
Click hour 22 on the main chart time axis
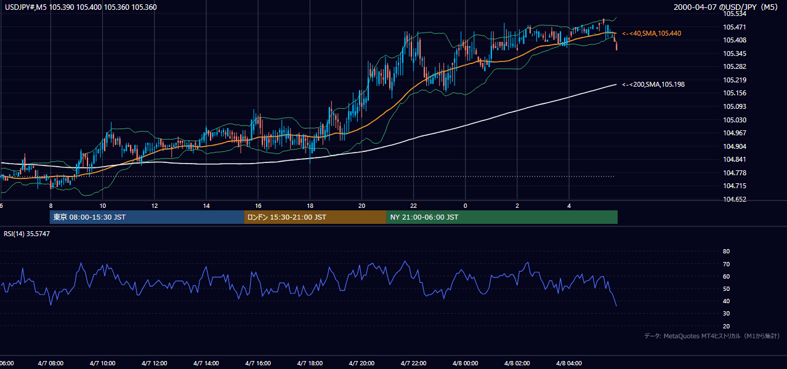413,205
